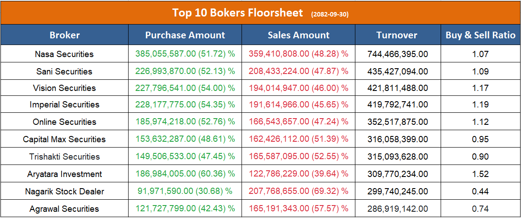Click the 0.44 ratio for Nagarik
The image size is (521, 218).
[x=480, y=191]
